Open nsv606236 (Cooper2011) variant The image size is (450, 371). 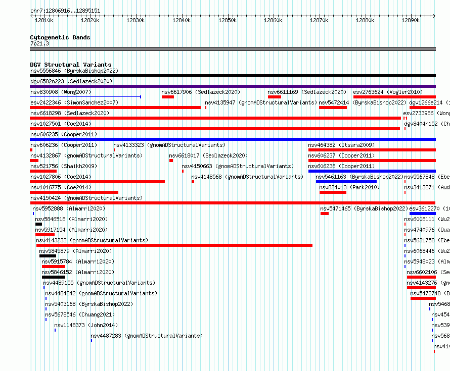coord(64,145)
